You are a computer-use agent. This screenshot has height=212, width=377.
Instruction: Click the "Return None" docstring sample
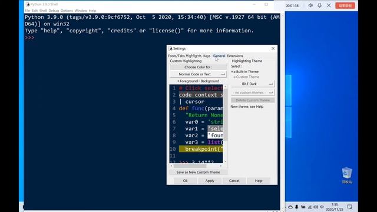point(204,115)
